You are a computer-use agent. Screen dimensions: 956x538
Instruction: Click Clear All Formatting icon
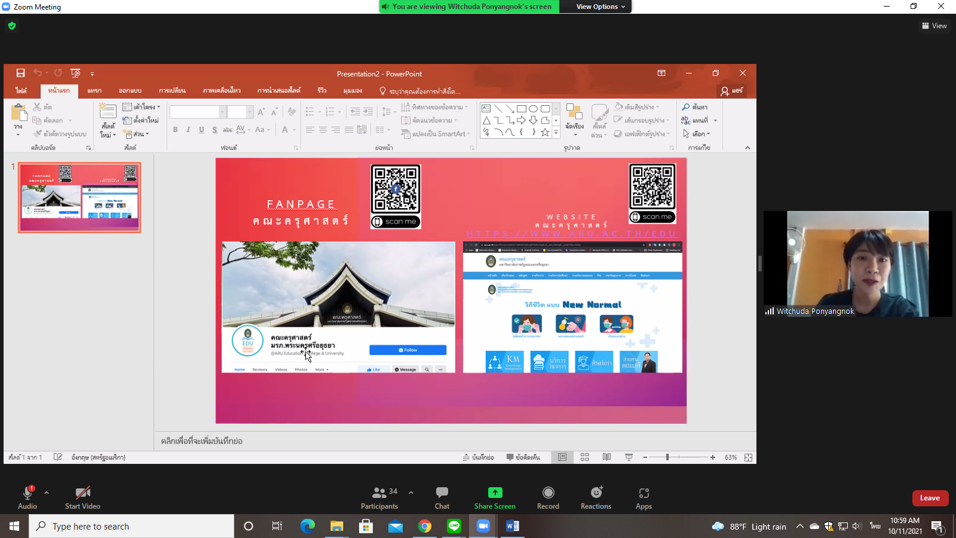click(x=292, y=112)
